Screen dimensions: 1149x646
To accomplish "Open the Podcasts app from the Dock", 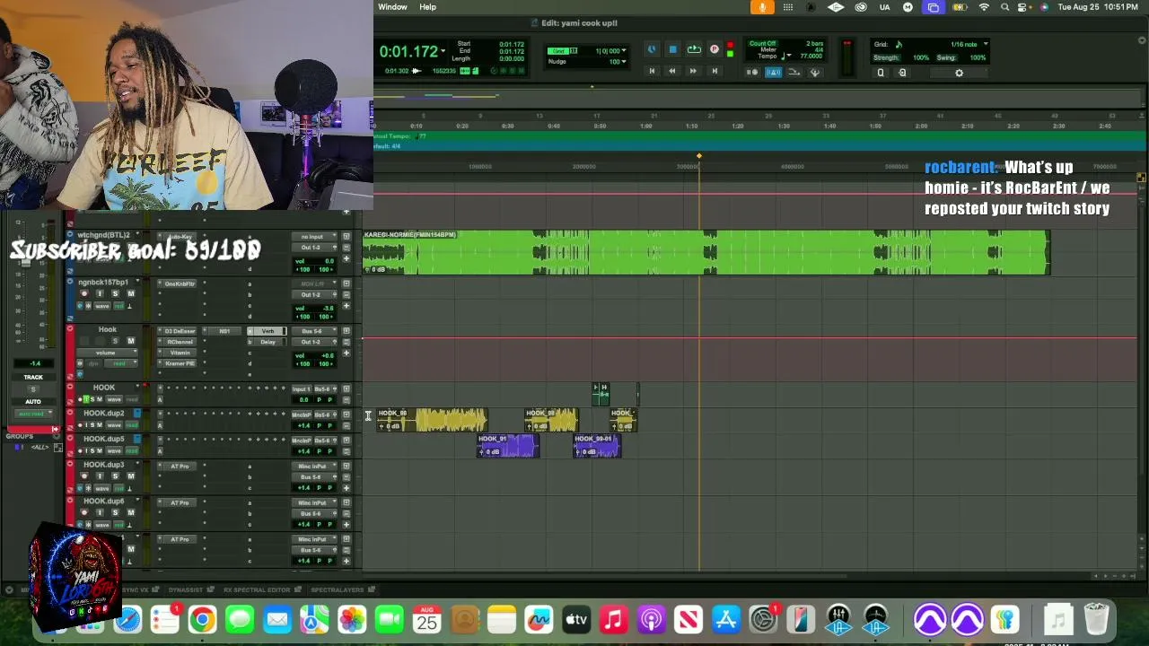I will [651, 619].
